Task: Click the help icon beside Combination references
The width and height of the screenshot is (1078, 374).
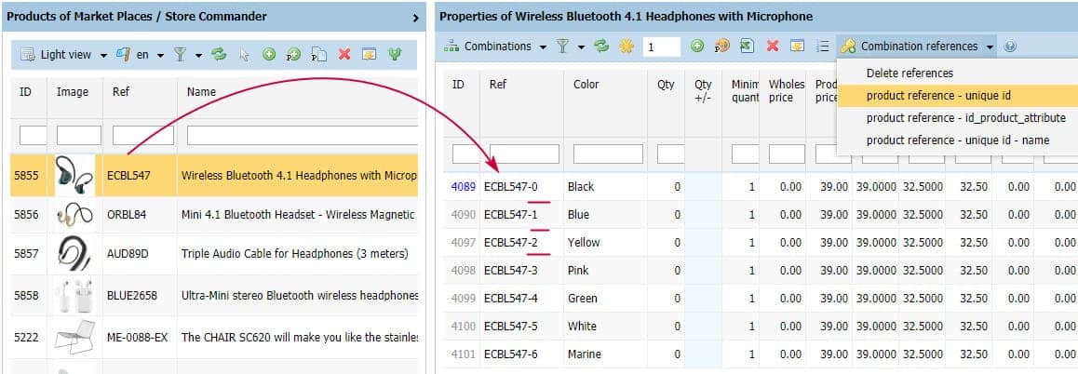Action: coord(1010,47)
